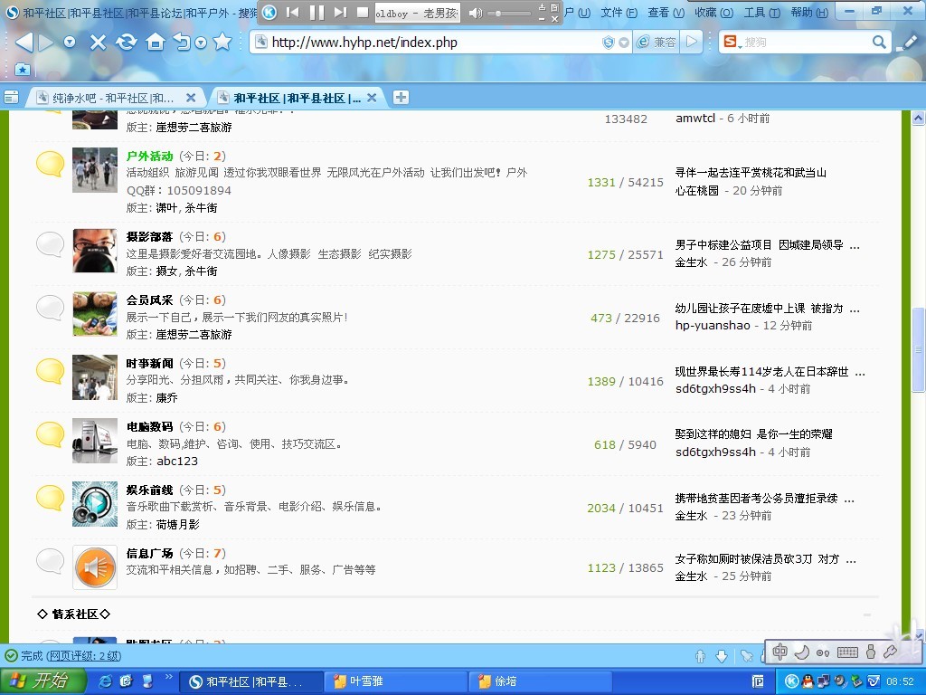Open the 摄影部落 forum

pyautogui.click(x=149, y=236)
